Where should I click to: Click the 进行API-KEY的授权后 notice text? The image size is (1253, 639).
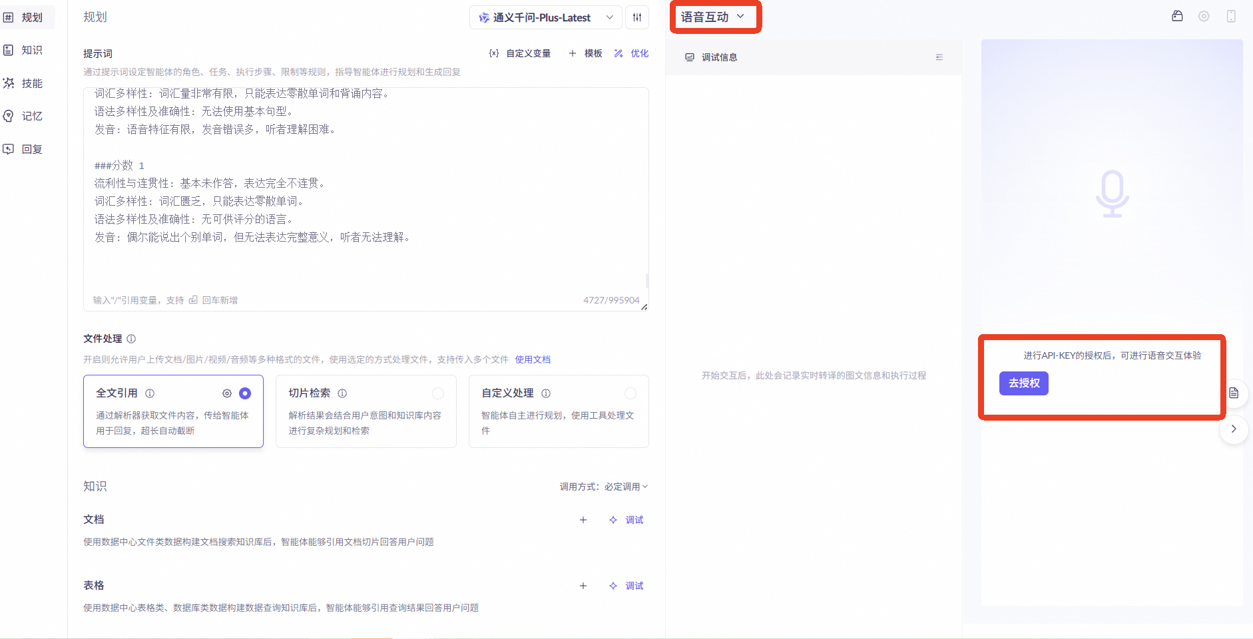pyautogui.click(x=1113, y=355)
